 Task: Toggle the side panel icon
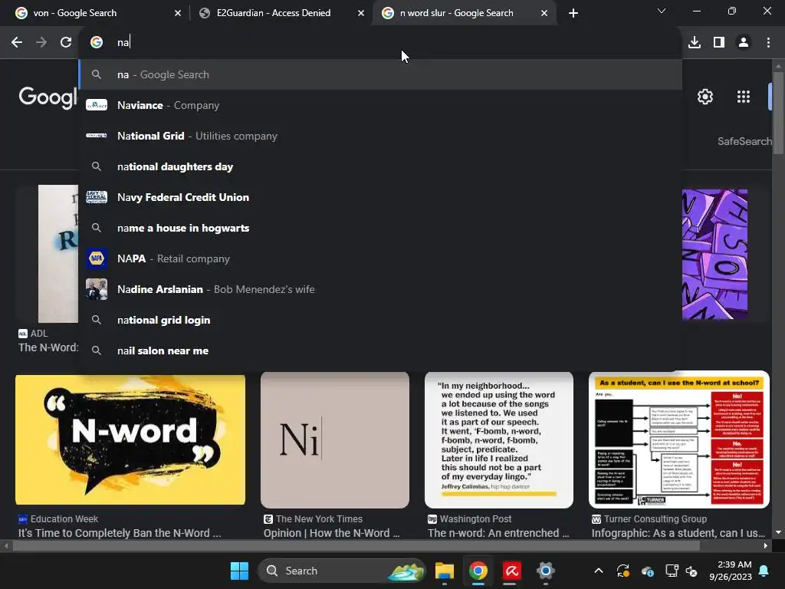click(x=719, y=43)
